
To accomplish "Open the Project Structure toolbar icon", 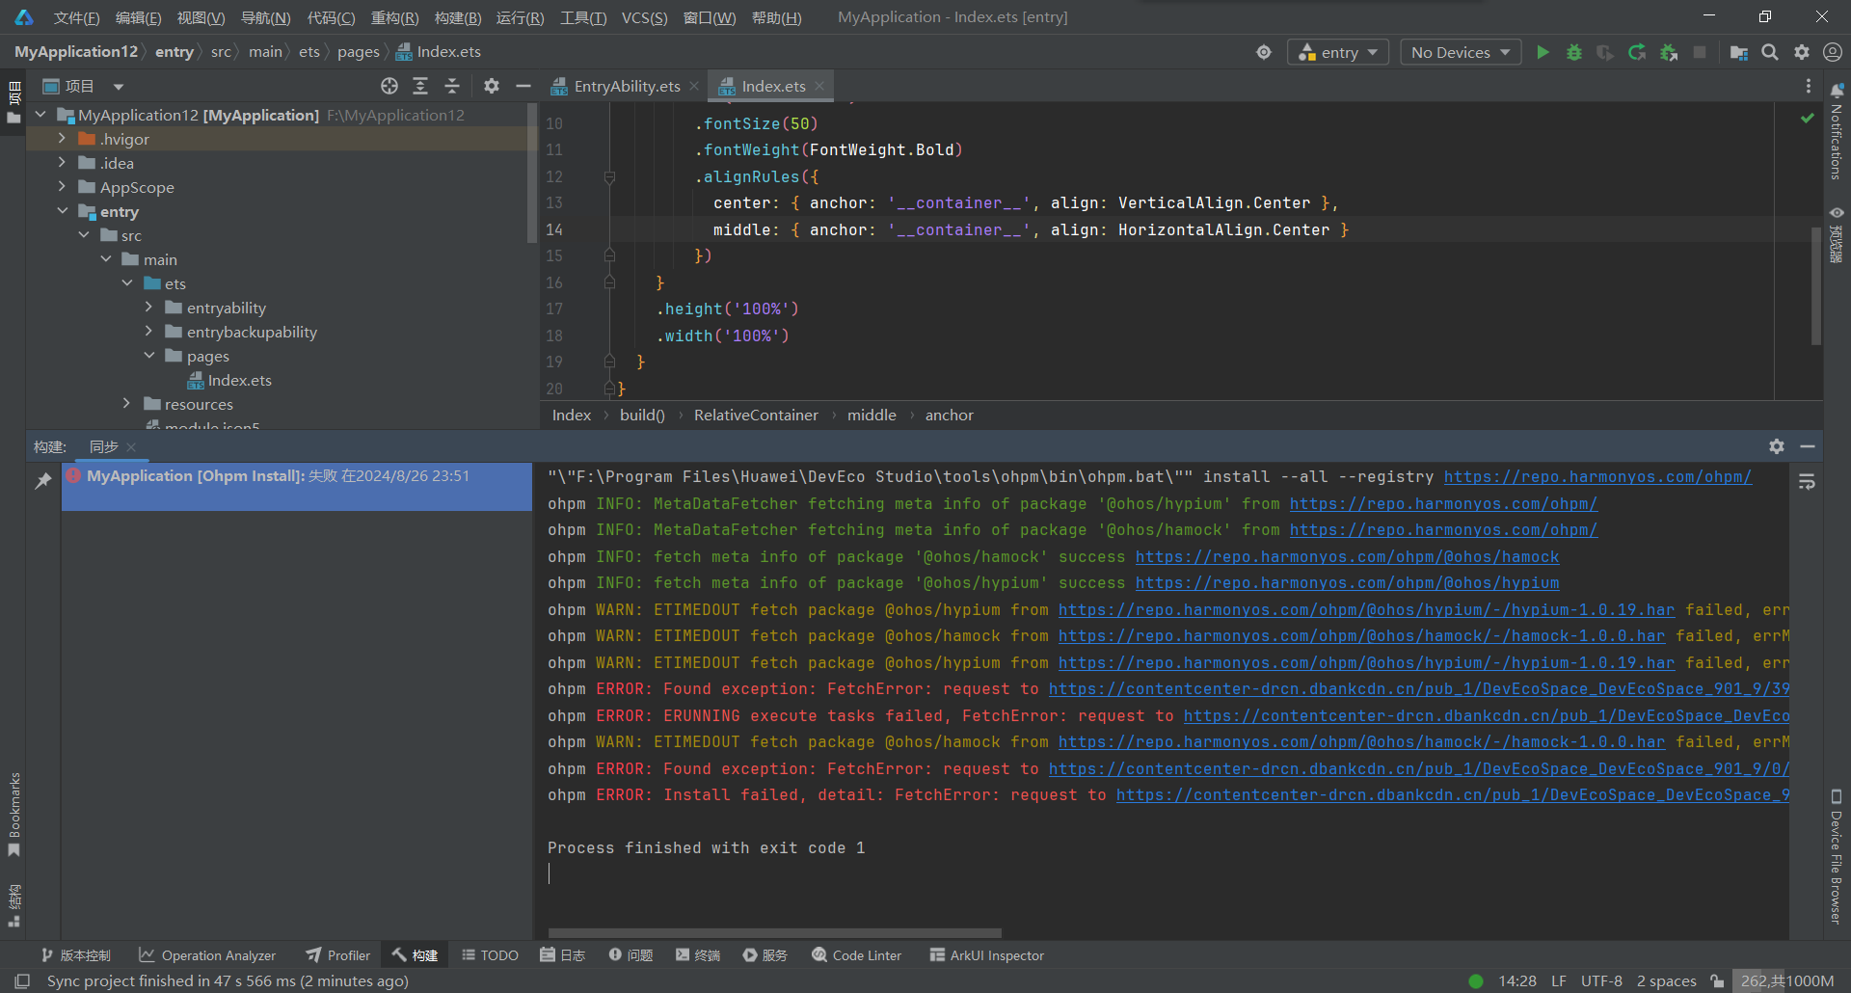I will [1739, 52].
